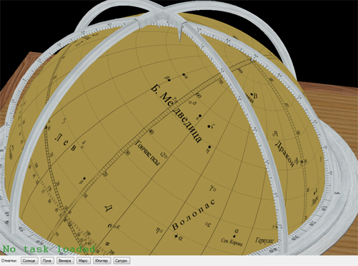
Task: Click the eta star of Б. Медведица
Action: click(x=209, y=147)
